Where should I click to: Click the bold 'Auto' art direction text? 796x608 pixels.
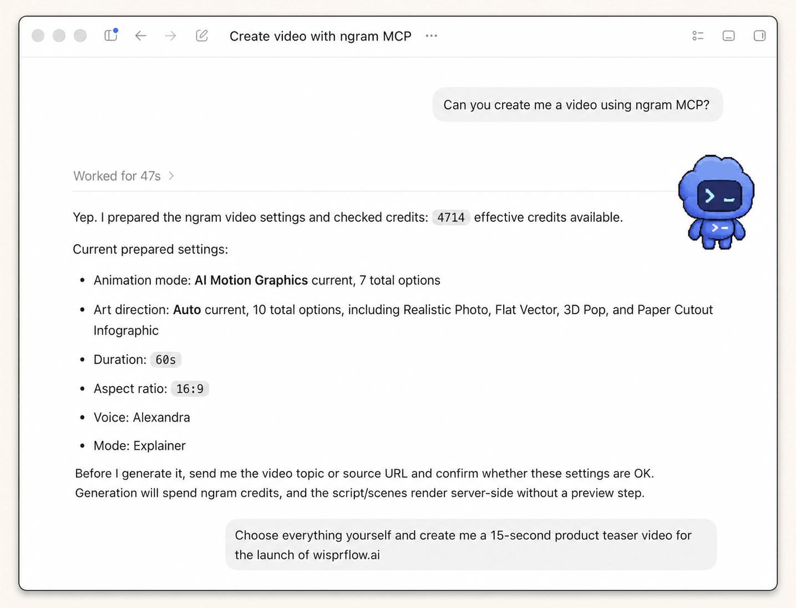pyautogui.click(x=187, y=310)
